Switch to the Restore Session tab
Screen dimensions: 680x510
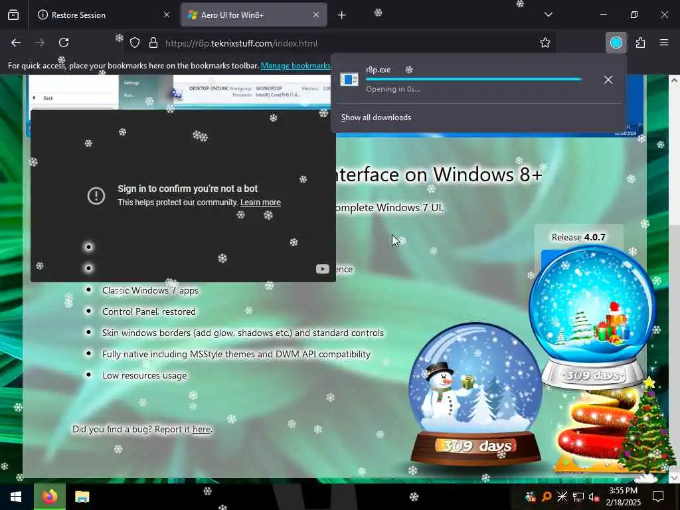tap(104, 15)
